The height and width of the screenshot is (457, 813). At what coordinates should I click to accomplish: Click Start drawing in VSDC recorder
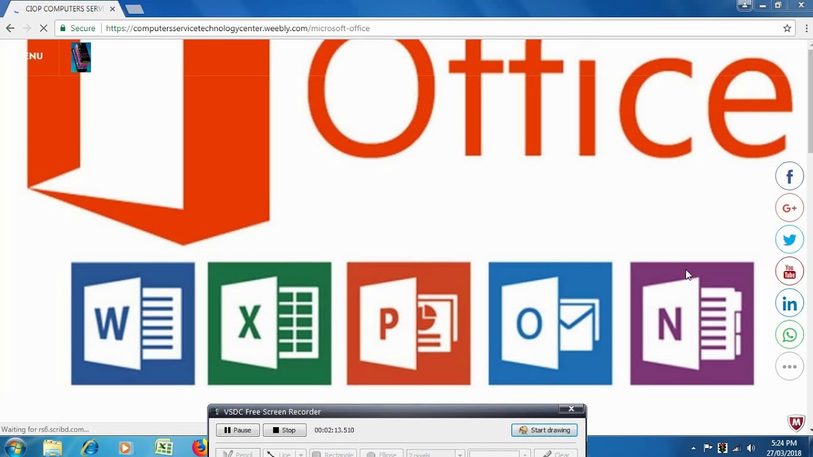(x=544, y=430)
